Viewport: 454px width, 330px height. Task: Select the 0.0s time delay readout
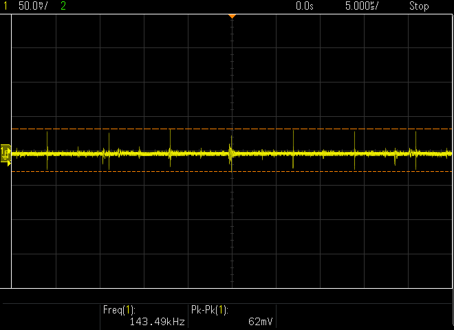(304, 6)
